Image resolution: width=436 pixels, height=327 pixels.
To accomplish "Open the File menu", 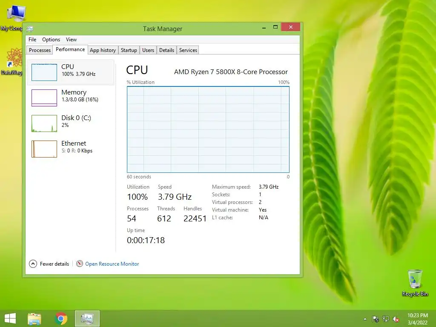I will [32, 40].
